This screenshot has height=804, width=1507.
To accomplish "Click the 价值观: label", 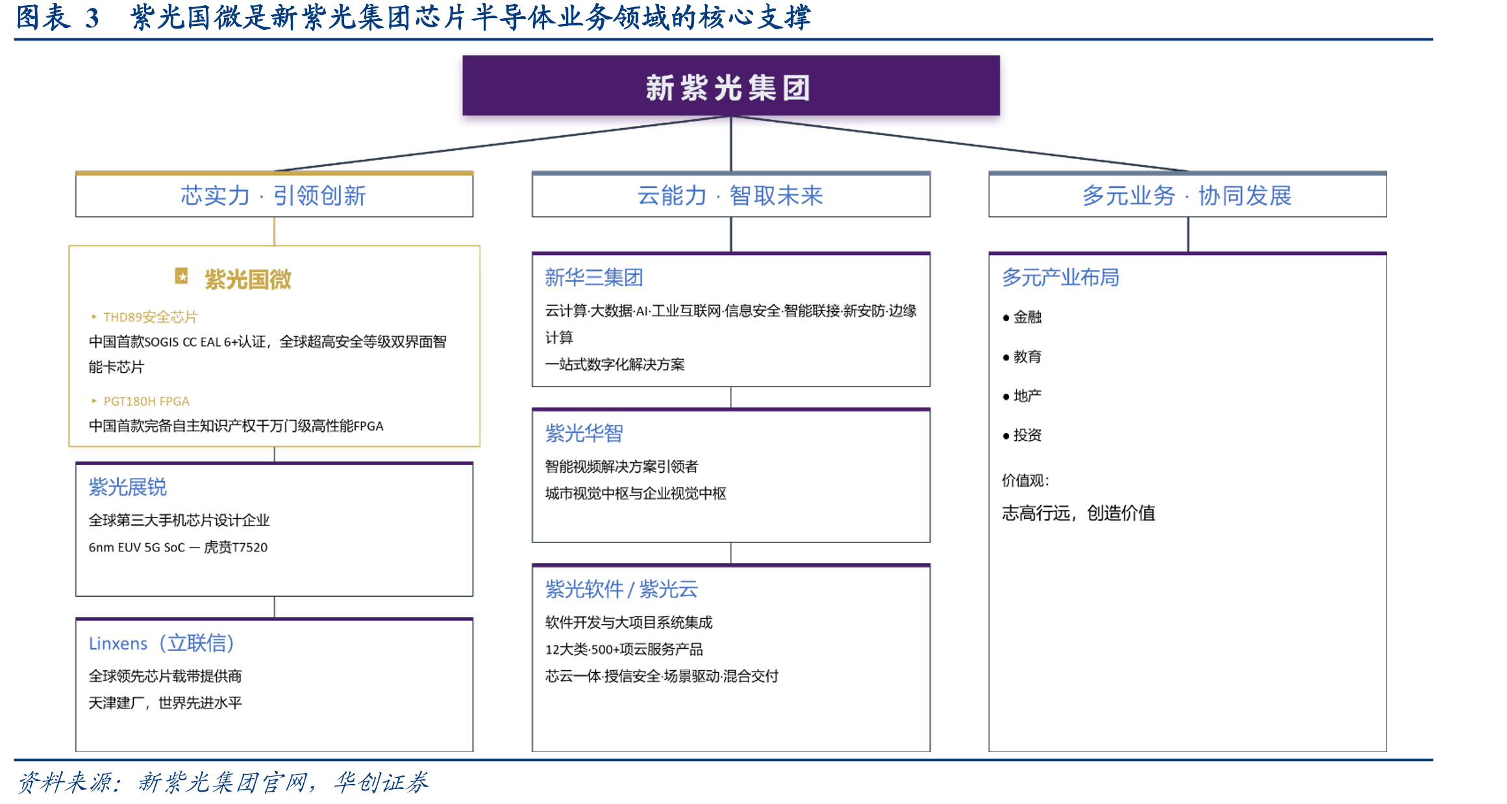I will pos(1025,481).
